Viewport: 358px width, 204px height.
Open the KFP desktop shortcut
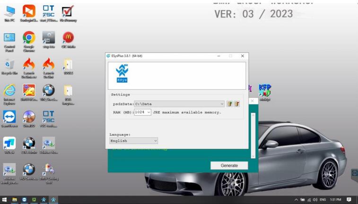pos(265,93)
